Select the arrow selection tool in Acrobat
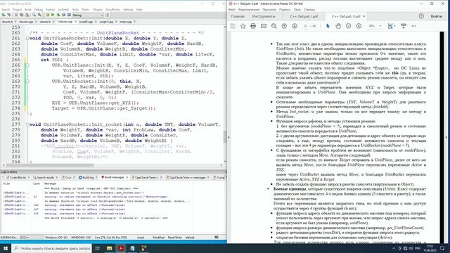 pos(328,26)
